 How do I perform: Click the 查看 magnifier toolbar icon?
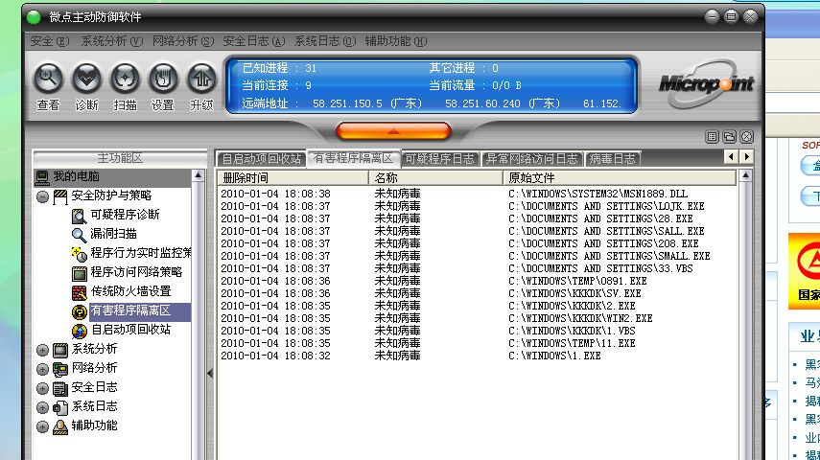pos(48,79)
